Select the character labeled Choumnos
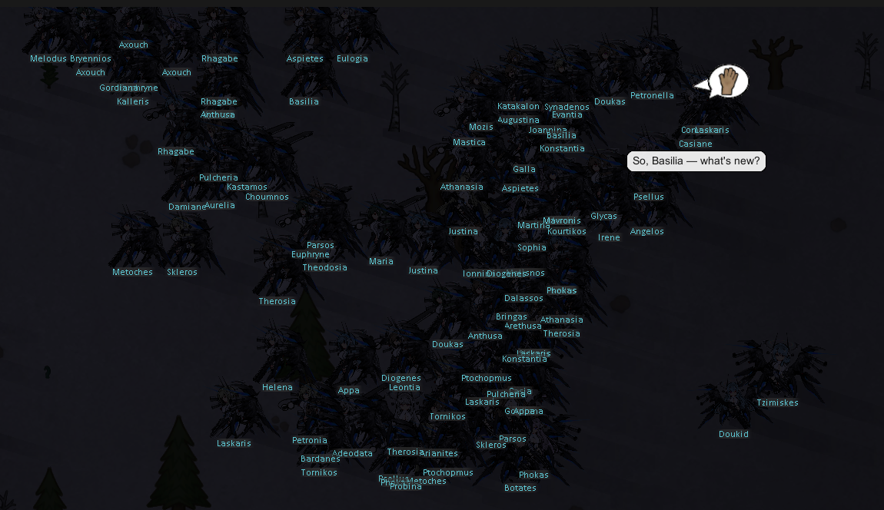884x510 pixels. [267, 197]
